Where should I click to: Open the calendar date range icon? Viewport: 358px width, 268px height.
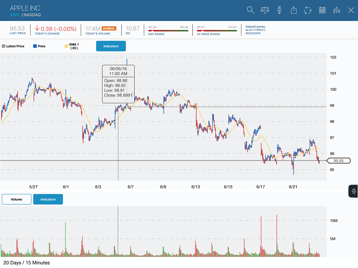(322, 10)
